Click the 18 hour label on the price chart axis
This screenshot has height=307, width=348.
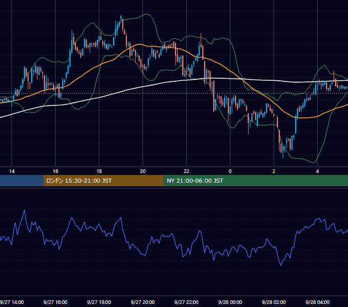(99, 171)
